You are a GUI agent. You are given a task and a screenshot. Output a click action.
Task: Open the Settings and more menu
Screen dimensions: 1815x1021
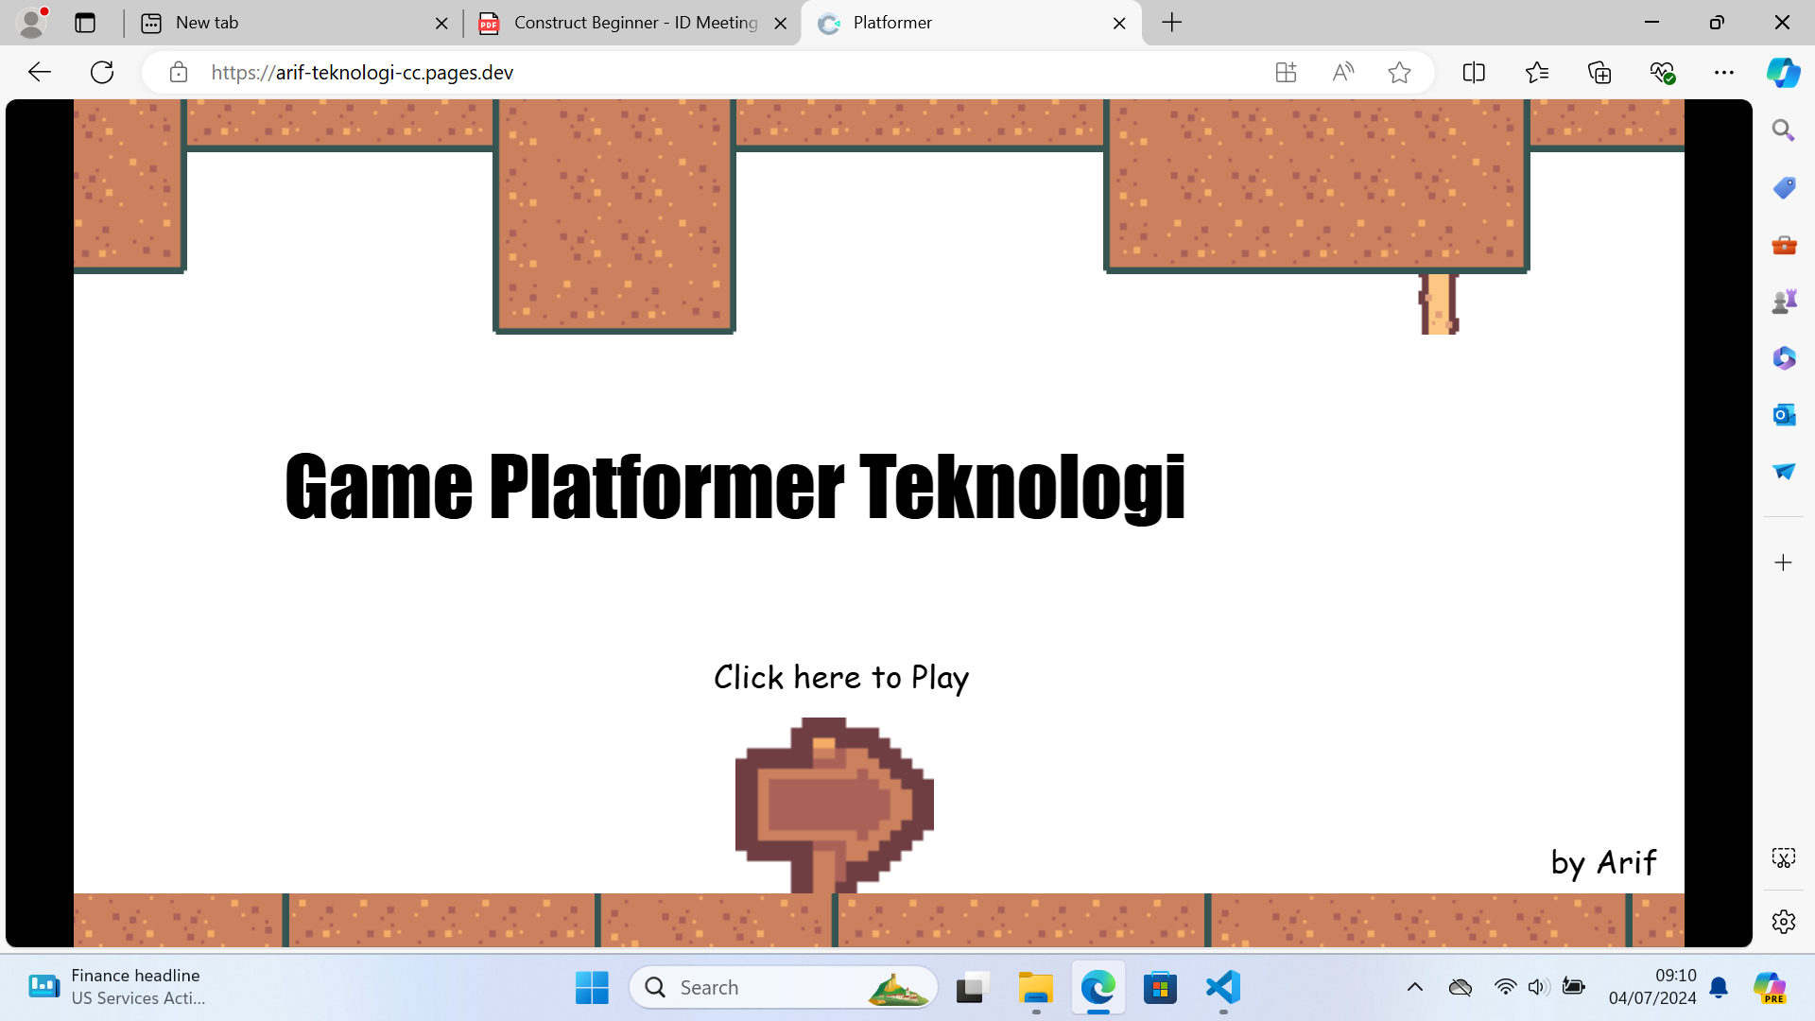tap(1724, 72)
